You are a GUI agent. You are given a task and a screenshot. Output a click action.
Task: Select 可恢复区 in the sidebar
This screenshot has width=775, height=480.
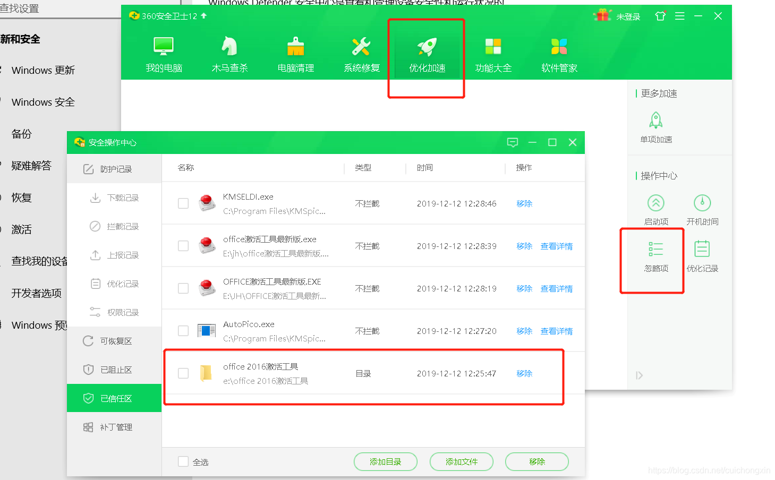[114, 341]
